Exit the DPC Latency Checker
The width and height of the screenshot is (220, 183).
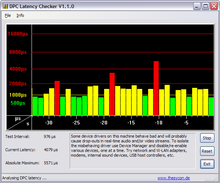pyautogui.click(x=207, y=164)
